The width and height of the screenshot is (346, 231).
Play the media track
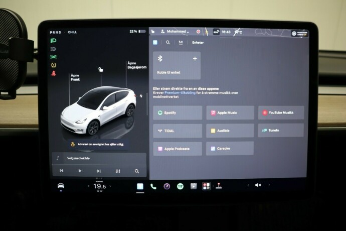pyautogui.click(x=80, y=171)
